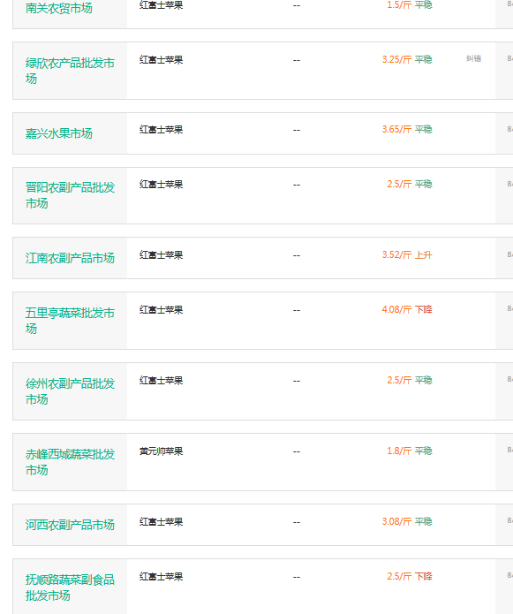Open the 晋阳农副产品批发市场 link
513x614 pixels.
point(70,195)
